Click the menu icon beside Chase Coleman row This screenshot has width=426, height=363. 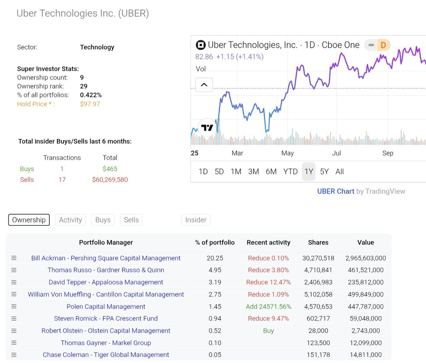tap(14, 355)
